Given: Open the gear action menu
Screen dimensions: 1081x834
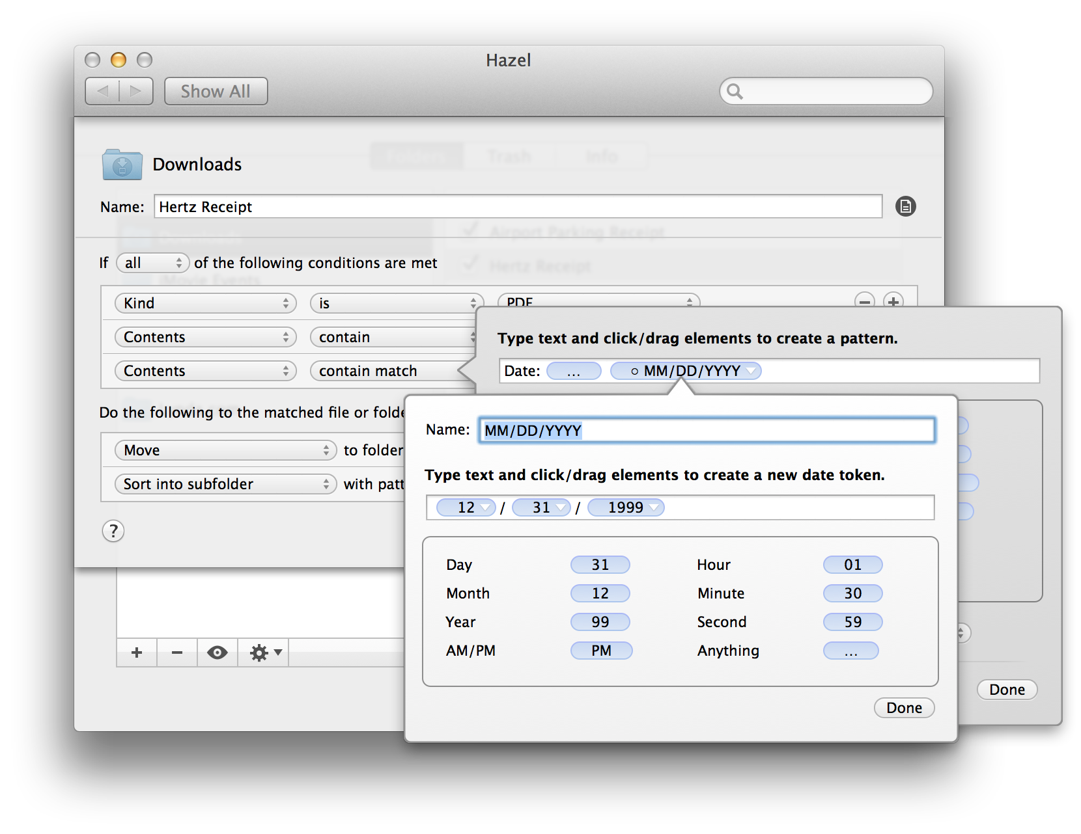Looking at the screenshot, I should tap(264, 652).
